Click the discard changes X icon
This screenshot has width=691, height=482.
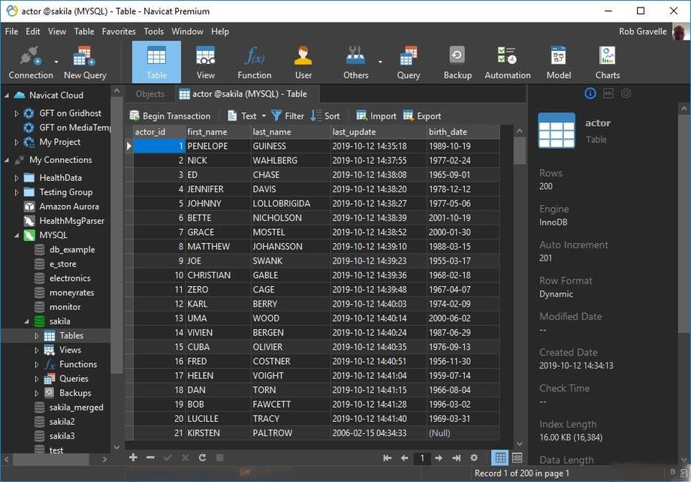point(185,457)
